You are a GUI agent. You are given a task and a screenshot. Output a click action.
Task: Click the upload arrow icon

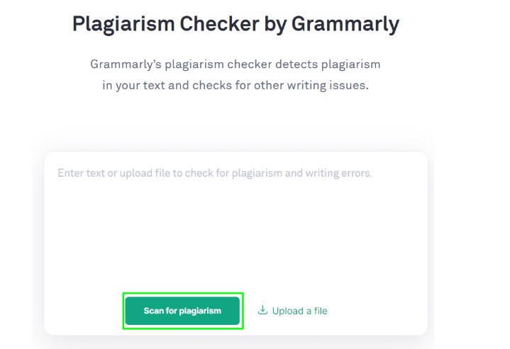click(x=262, y=310)
